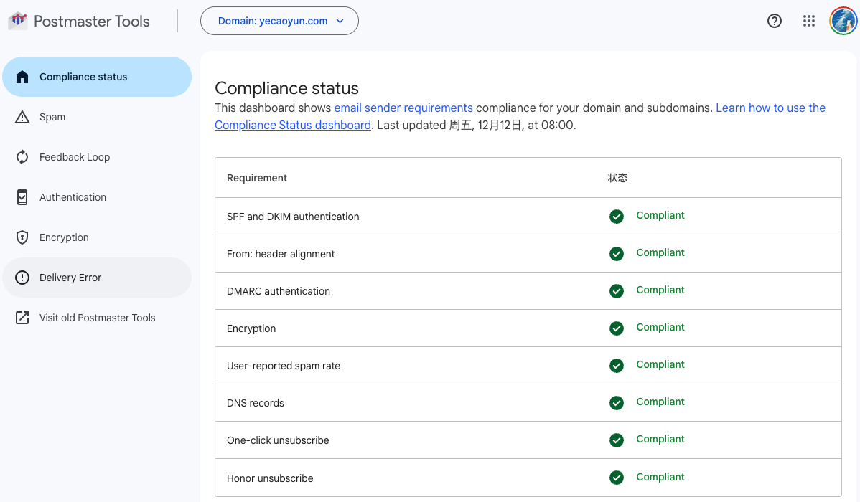Click the compliant checkmark for DMARC authentication
This screenshot has width=860, height=502.
[x=617, y=290]
